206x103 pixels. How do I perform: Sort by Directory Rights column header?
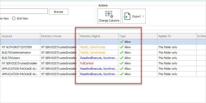(99, 36)
